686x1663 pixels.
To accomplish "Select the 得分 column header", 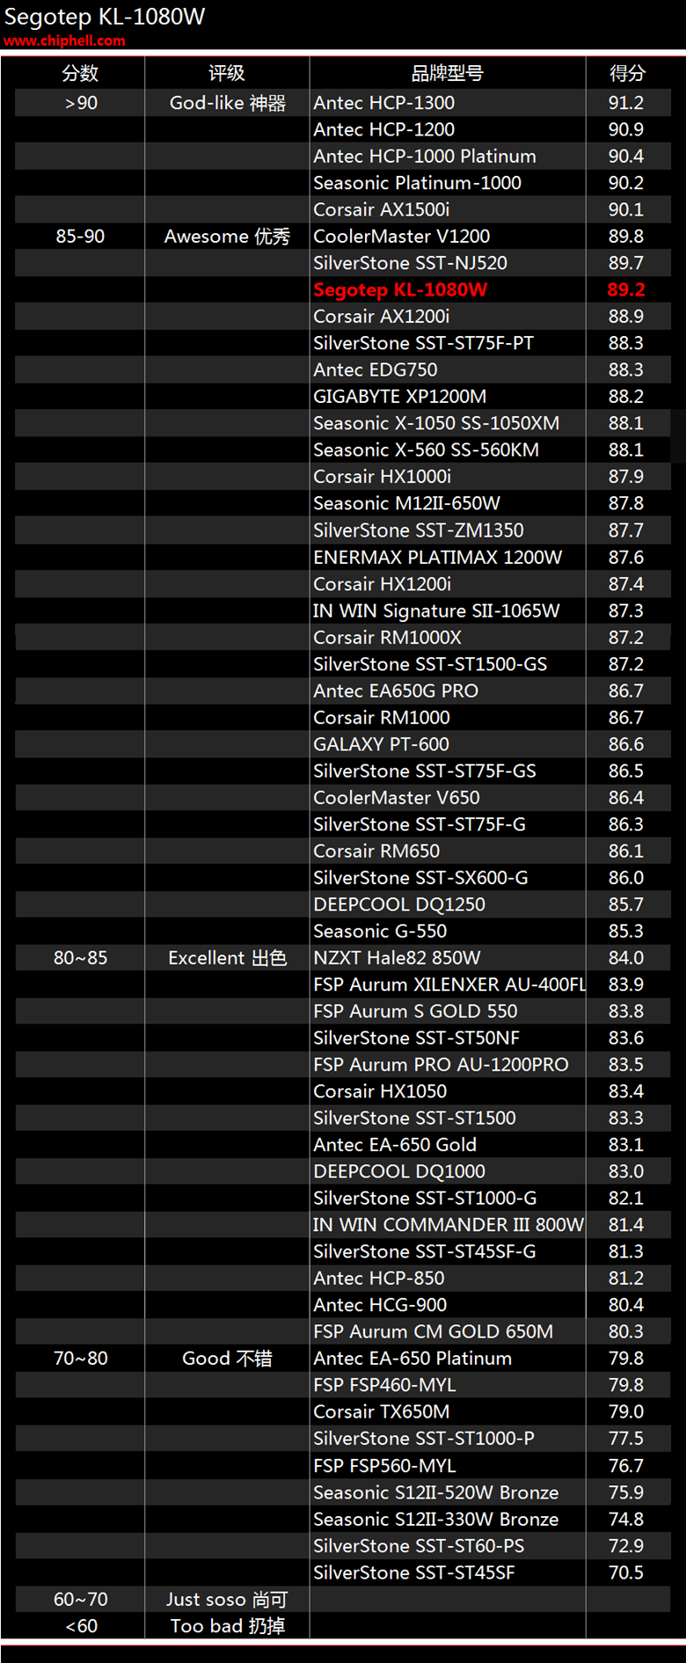I will (627, 73).
